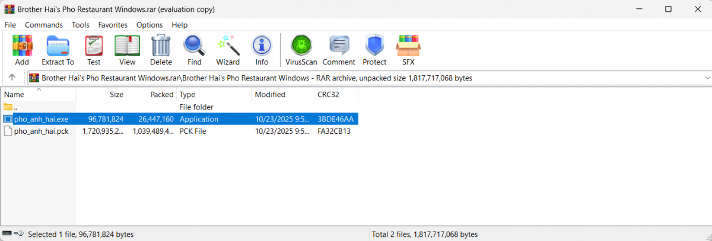Click the pho_anh_hai.pck file icon
Screen dimensions: 712x241
(x=8, y=131)
